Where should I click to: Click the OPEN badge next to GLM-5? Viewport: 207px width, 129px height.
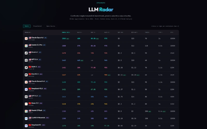tap(39, 67)
